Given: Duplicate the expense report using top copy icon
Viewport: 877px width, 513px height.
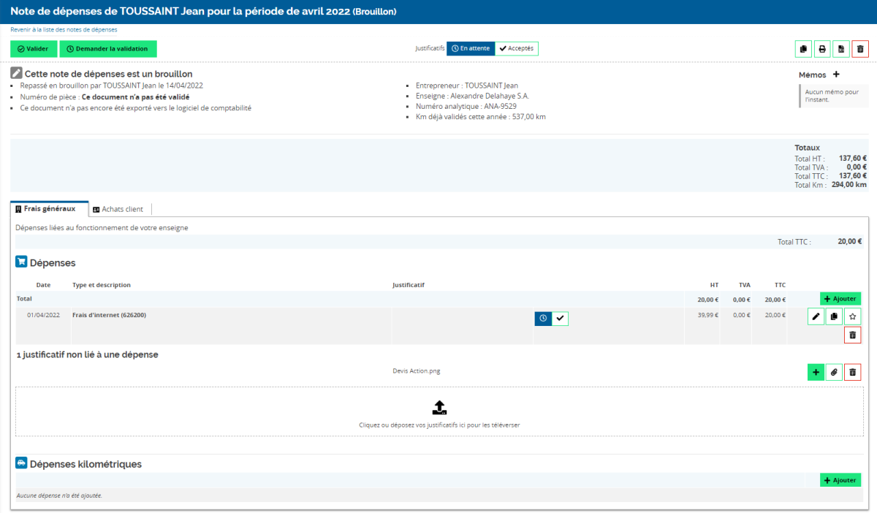Looking at the screenshot, I should click(x=804, y=49).
